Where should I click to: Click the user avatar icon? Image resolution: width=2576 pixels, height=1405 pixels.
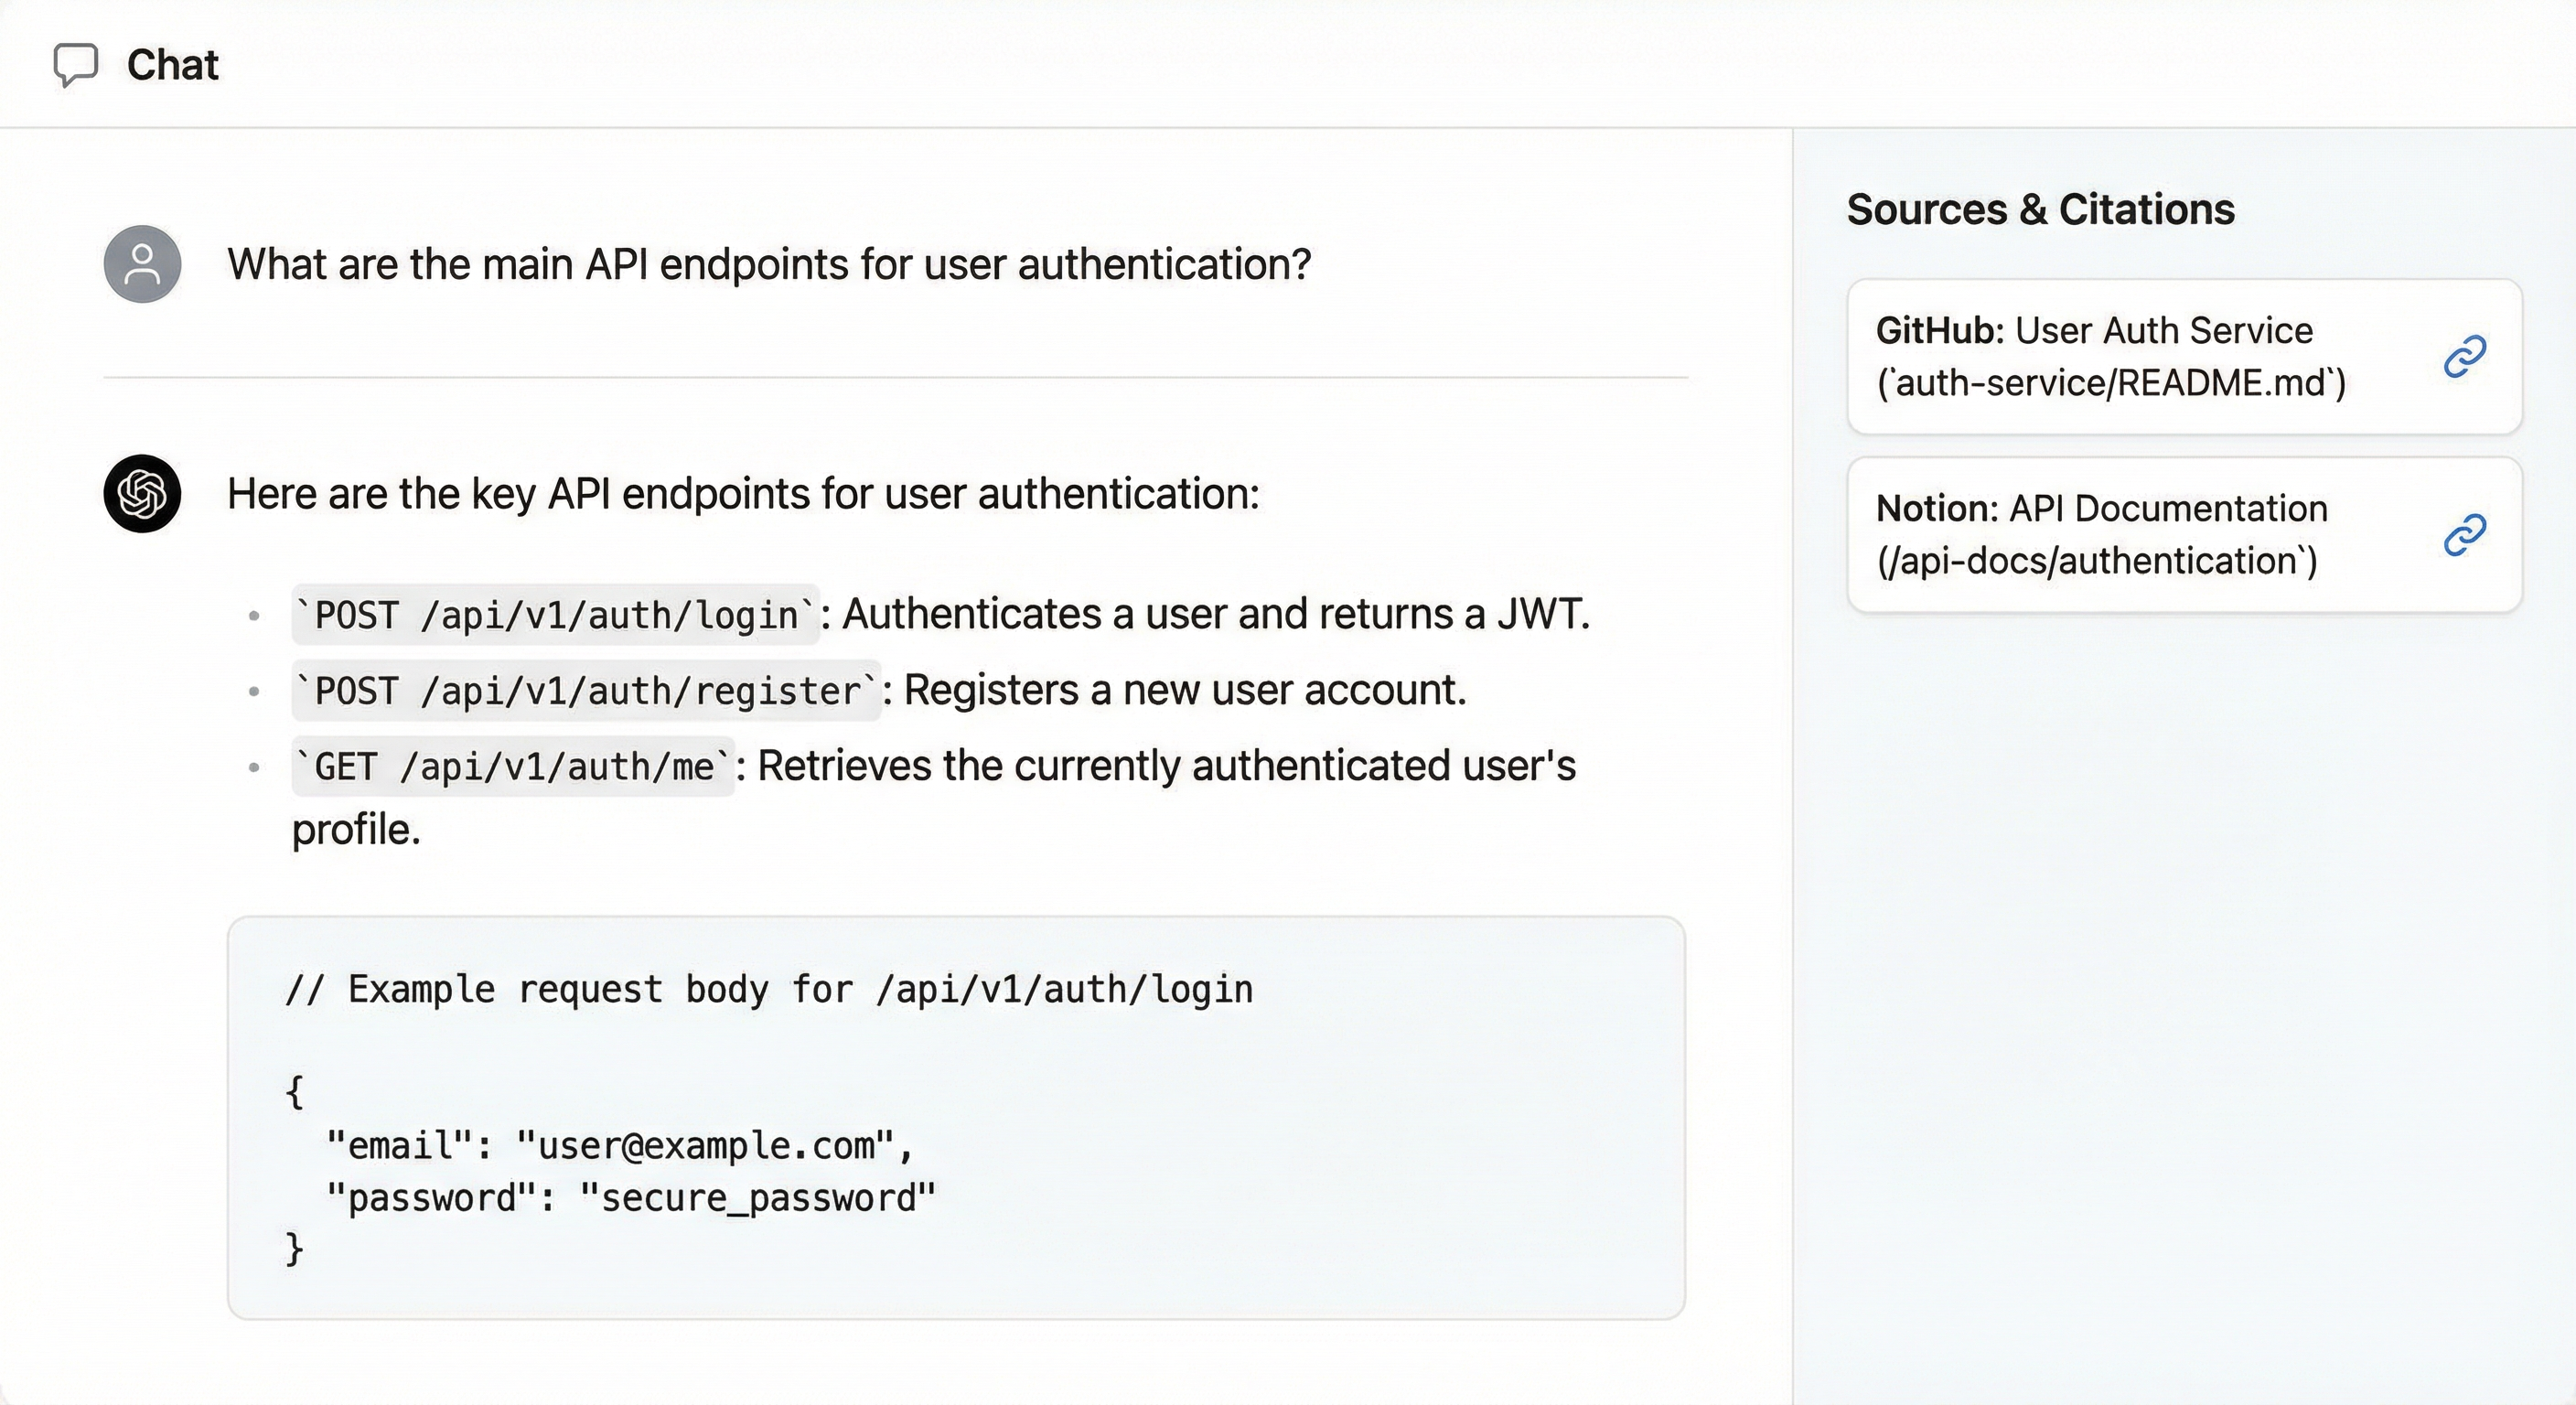[142, 264]
